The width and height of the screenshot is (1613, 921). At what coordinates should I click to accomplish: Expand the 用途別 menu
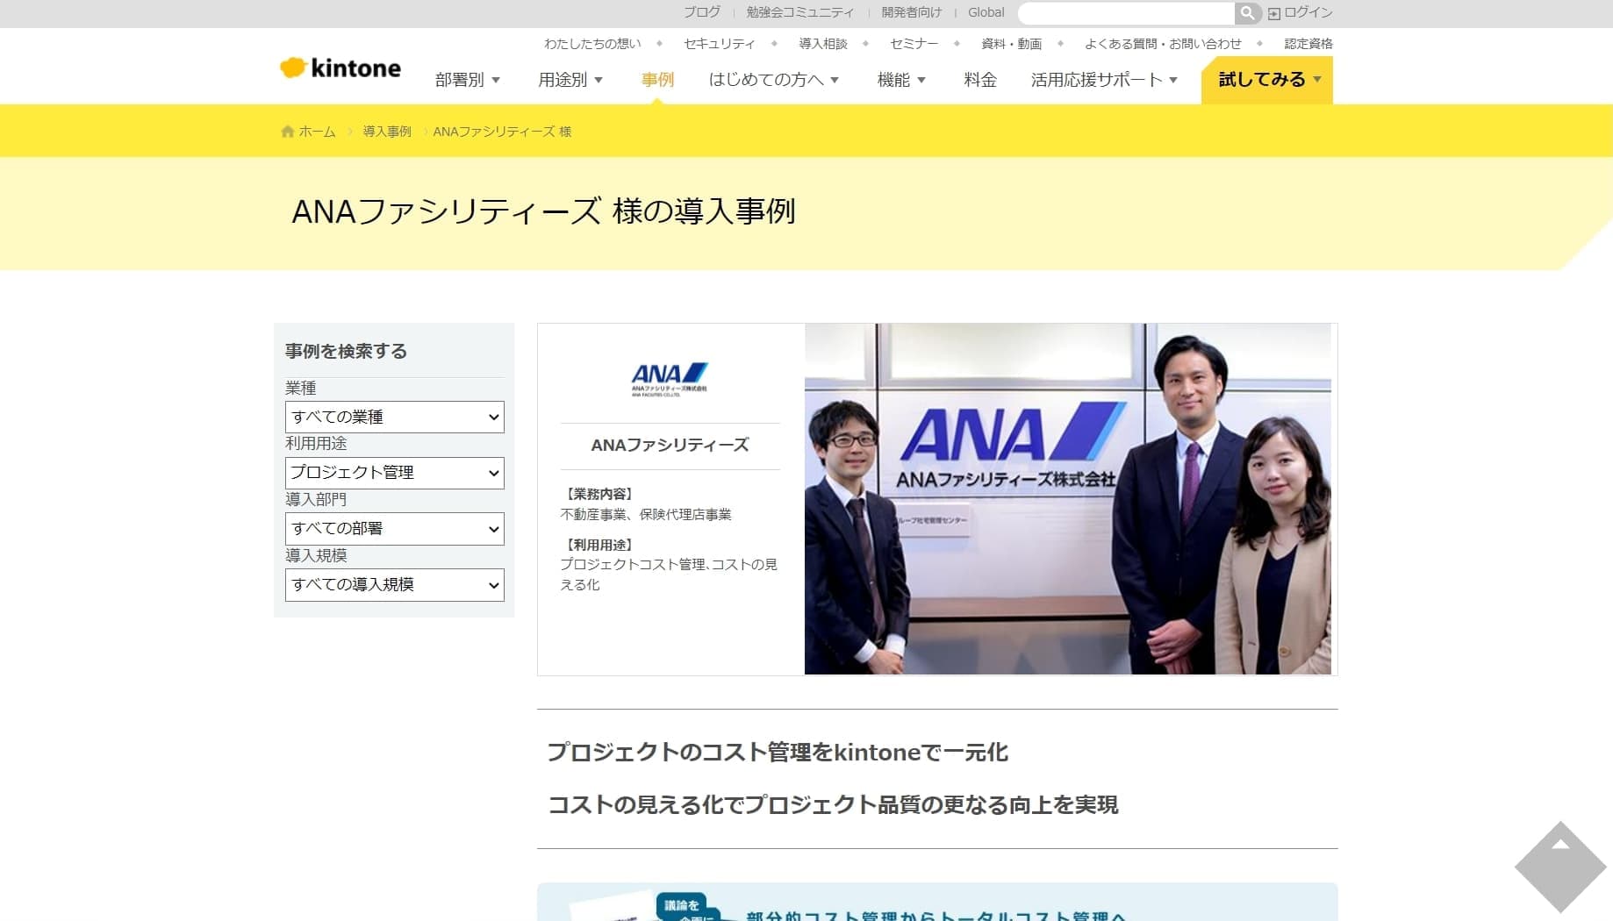click(x=570, y=80)
